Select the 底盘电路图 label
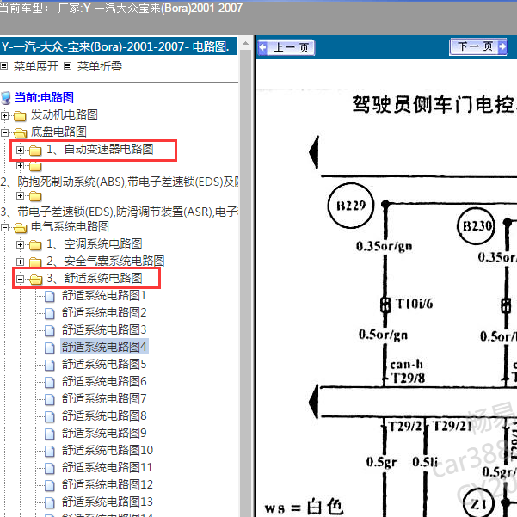The width and height of the screenshot is (517, 517). 58,132
